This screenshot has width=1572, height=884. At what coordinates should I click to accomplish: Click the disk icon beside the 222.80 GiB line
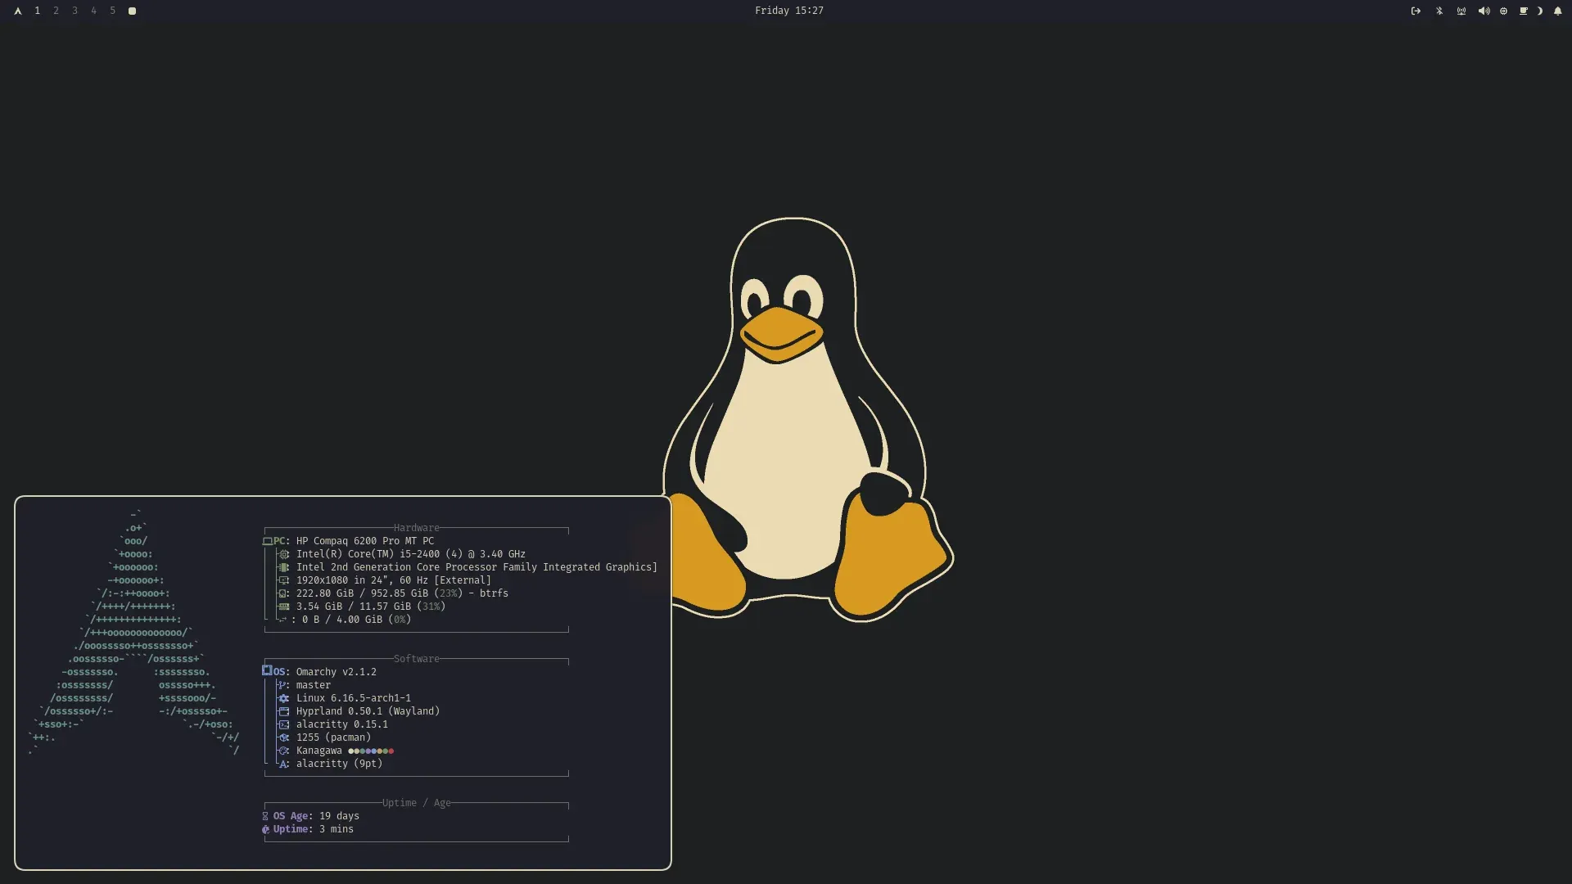283,593
